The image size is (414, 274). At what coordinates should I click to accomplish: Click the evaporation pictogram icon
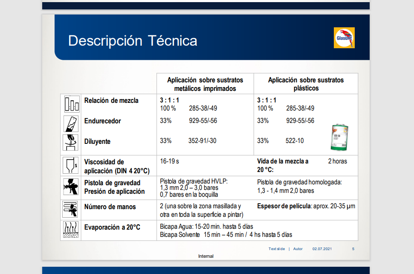71,230
